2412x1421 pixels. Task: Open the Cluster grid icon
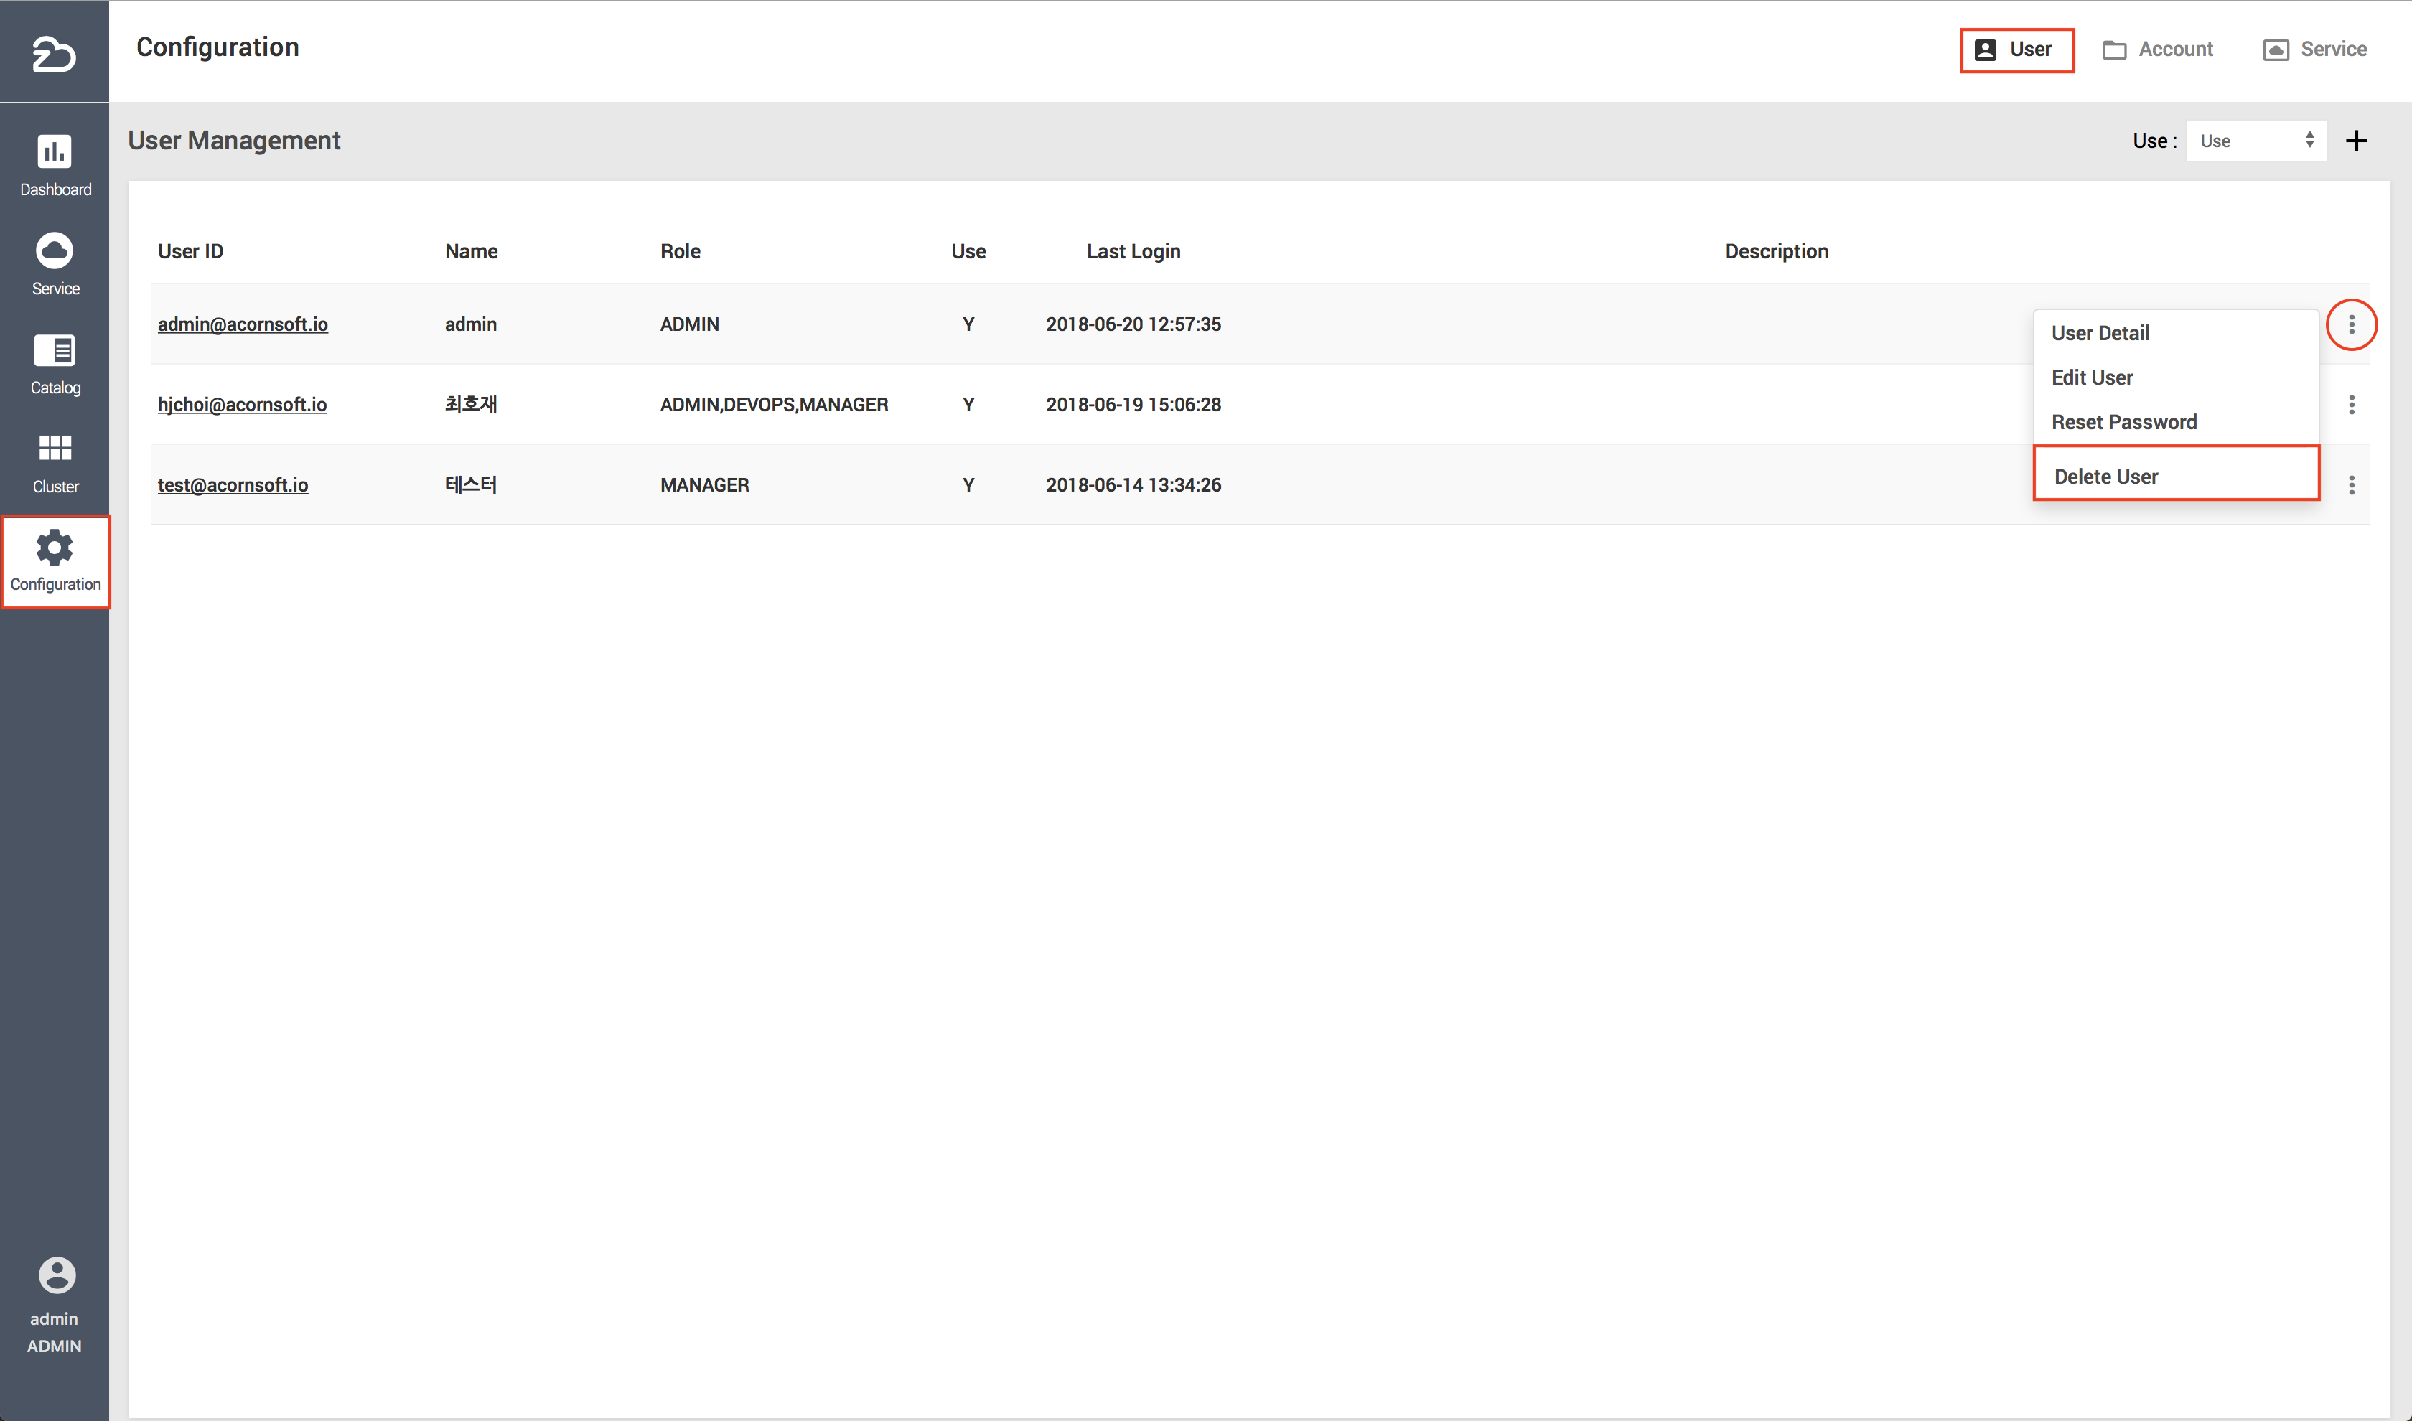click(55, 448)
